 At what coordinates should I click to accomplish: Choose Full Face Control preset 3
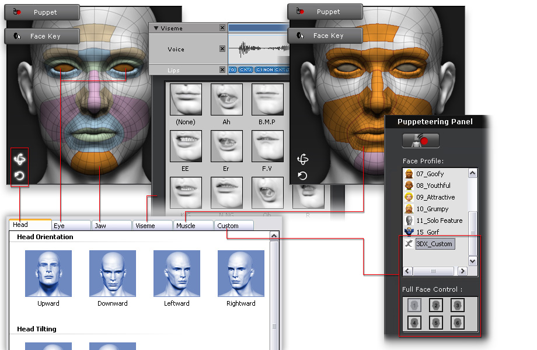point(458,305)
